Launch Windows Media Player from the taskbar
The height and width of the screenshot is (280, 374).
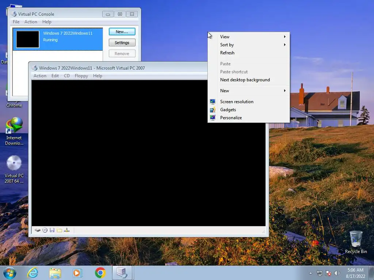click(77, 273)
